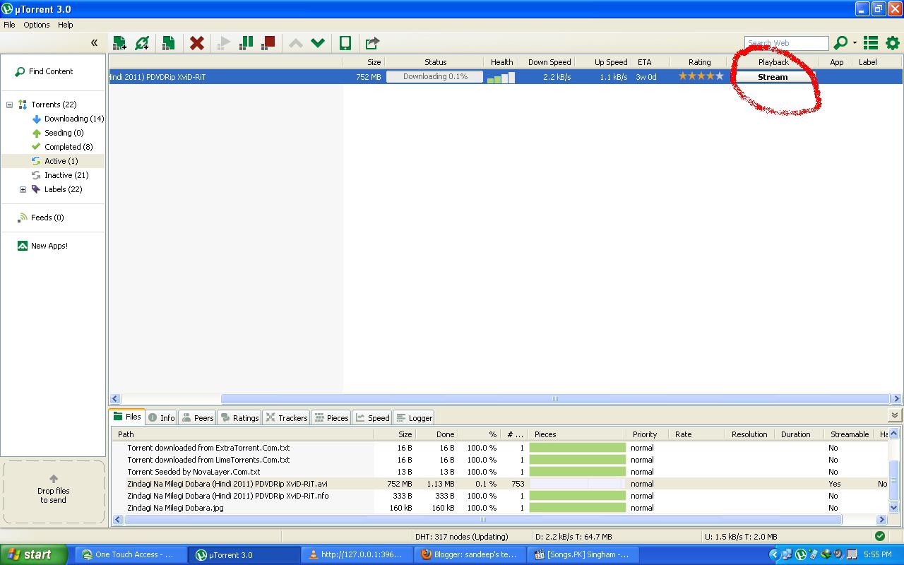
Task: Select Zindagi Na Milegi Dobara.jpg file
Action: click(500, 508)
